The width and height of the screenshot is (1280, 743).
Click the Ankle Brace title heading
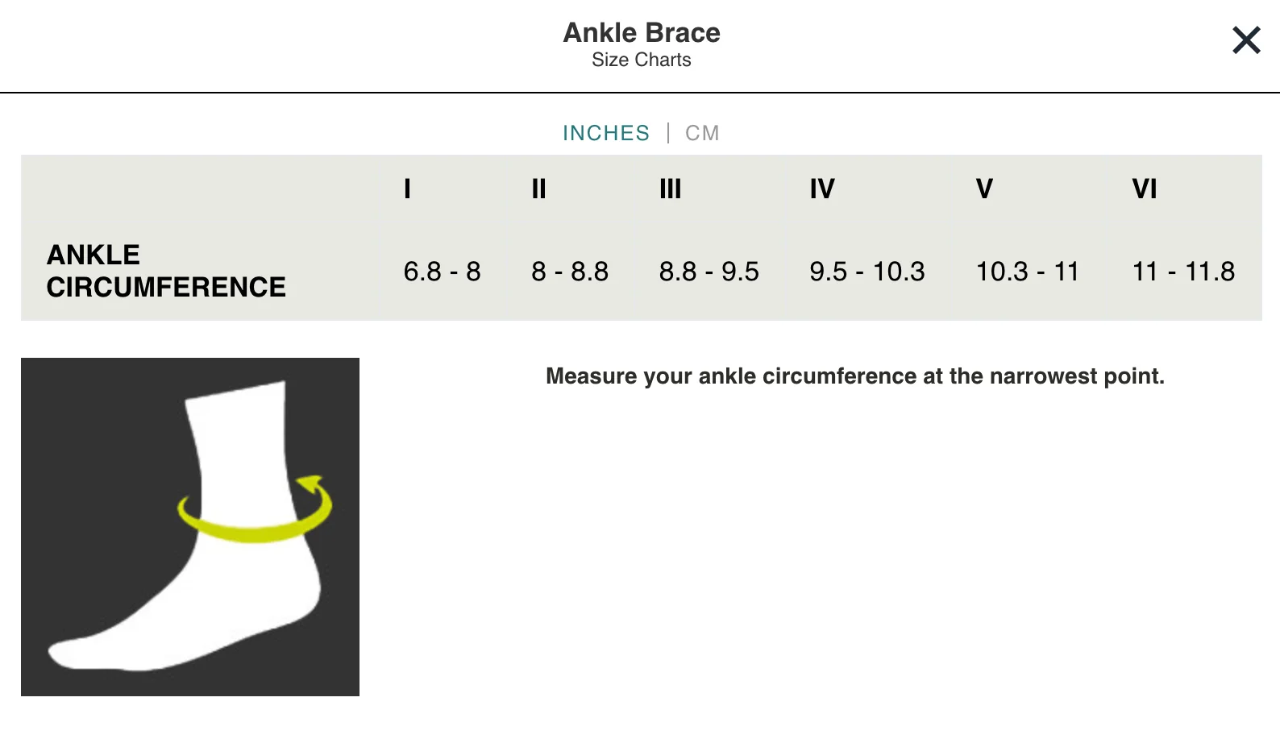point(642,32)
